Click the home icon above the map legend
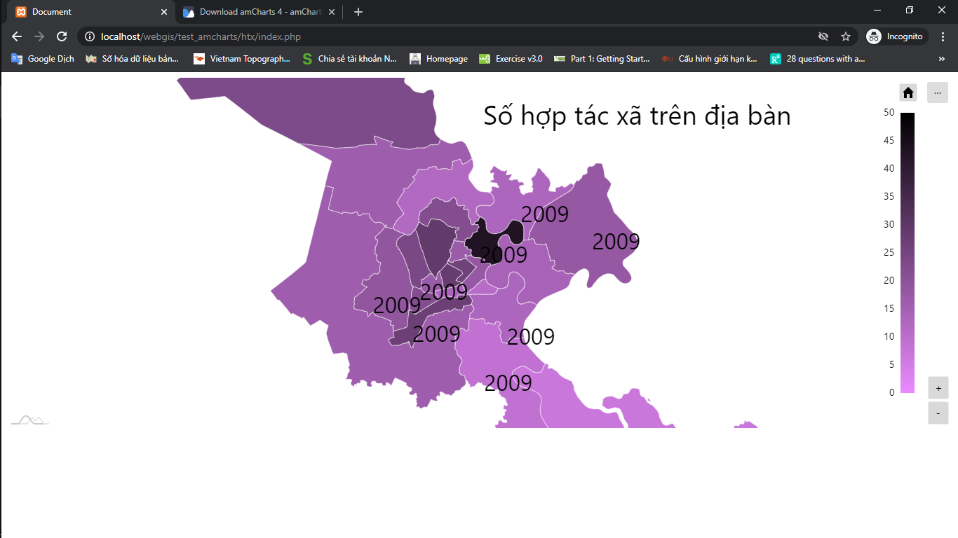The height and width of the screenshot is (538, 958). [908, 92]
